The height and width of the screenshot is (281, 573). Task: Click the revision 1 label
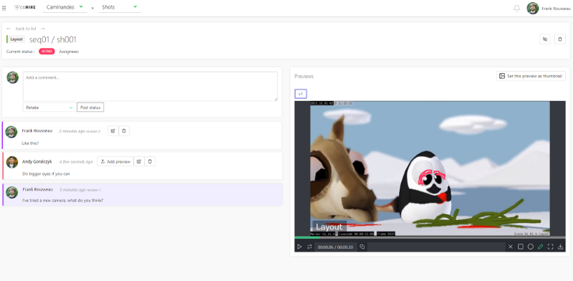click(x=93, y=190)
